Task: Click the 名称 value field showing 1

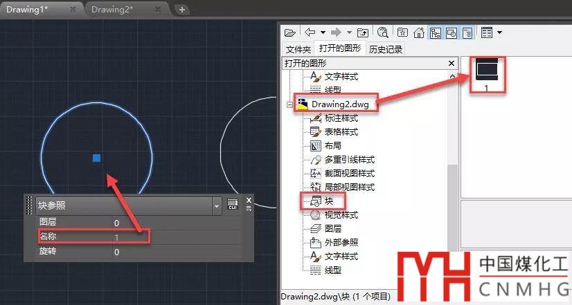Action: tap(177, 237)
